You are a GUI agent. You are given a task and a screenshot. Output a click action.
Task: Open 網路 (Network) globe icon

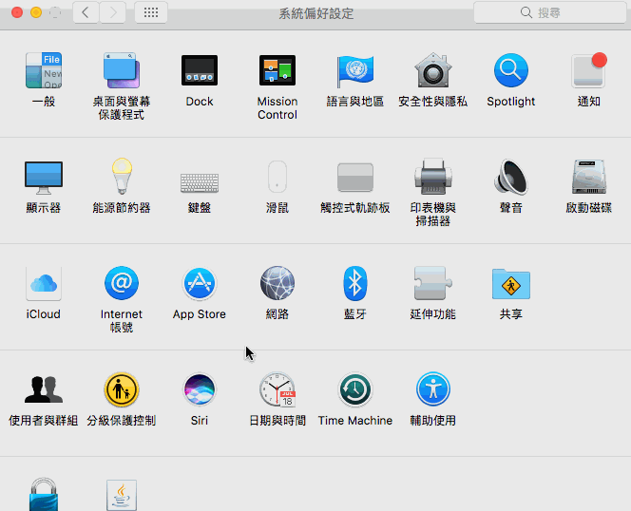click(277, 283)
